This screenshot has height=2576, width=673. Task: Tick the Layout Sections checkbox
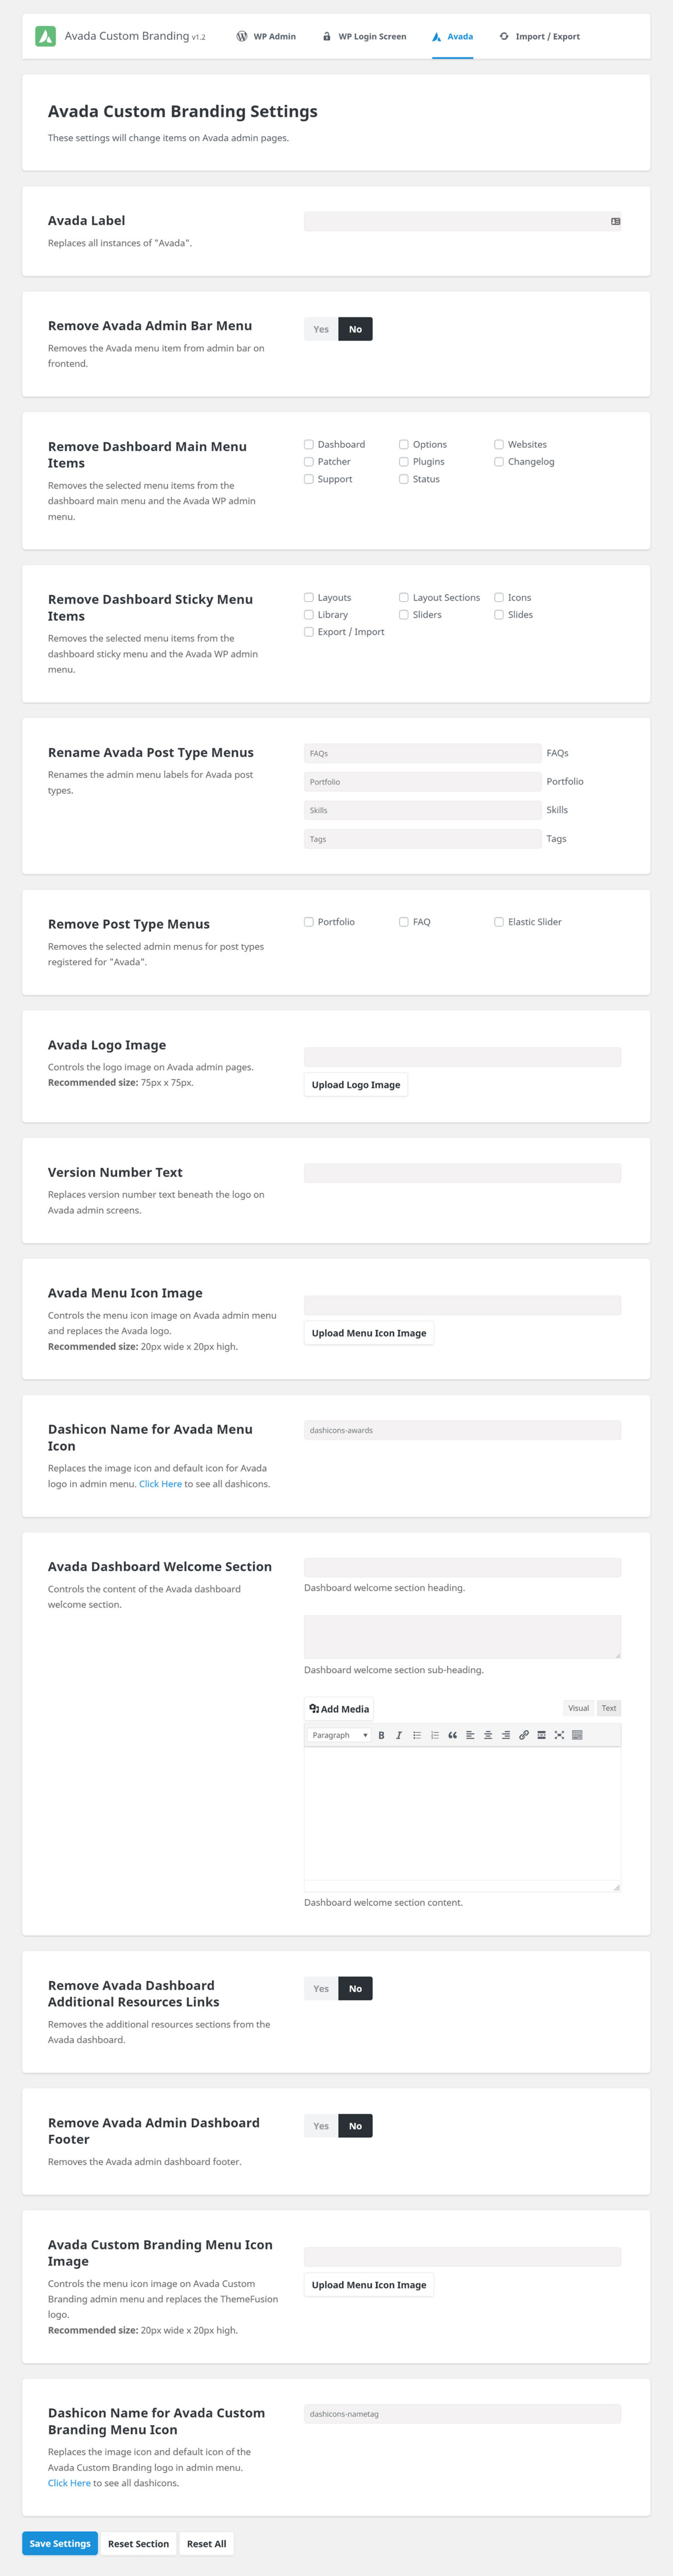click(404, 598)
